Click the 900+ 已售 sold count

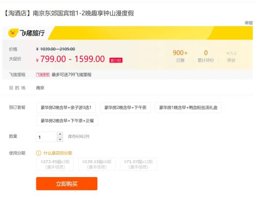pos(180,56)
